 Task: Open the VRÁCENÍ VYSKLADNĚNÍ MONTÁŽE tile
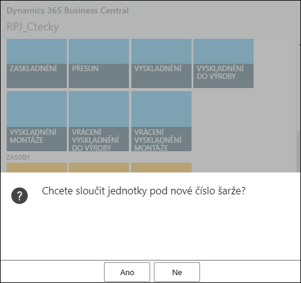point(161,121)
